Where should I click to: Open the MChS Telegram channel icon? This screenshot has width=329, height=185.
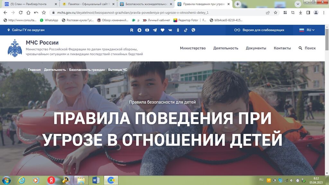(155, 30)
